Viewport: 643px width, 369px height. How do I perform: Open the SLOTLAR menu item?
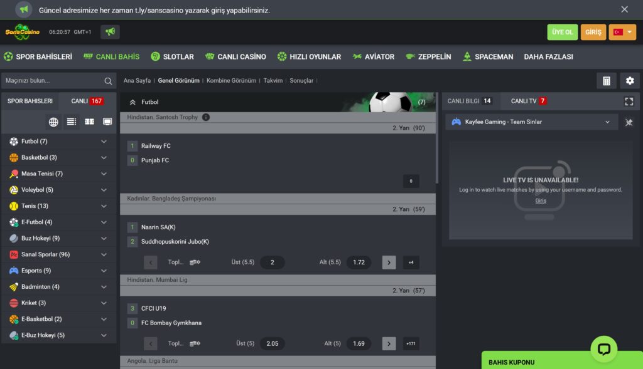pos(172,57)
